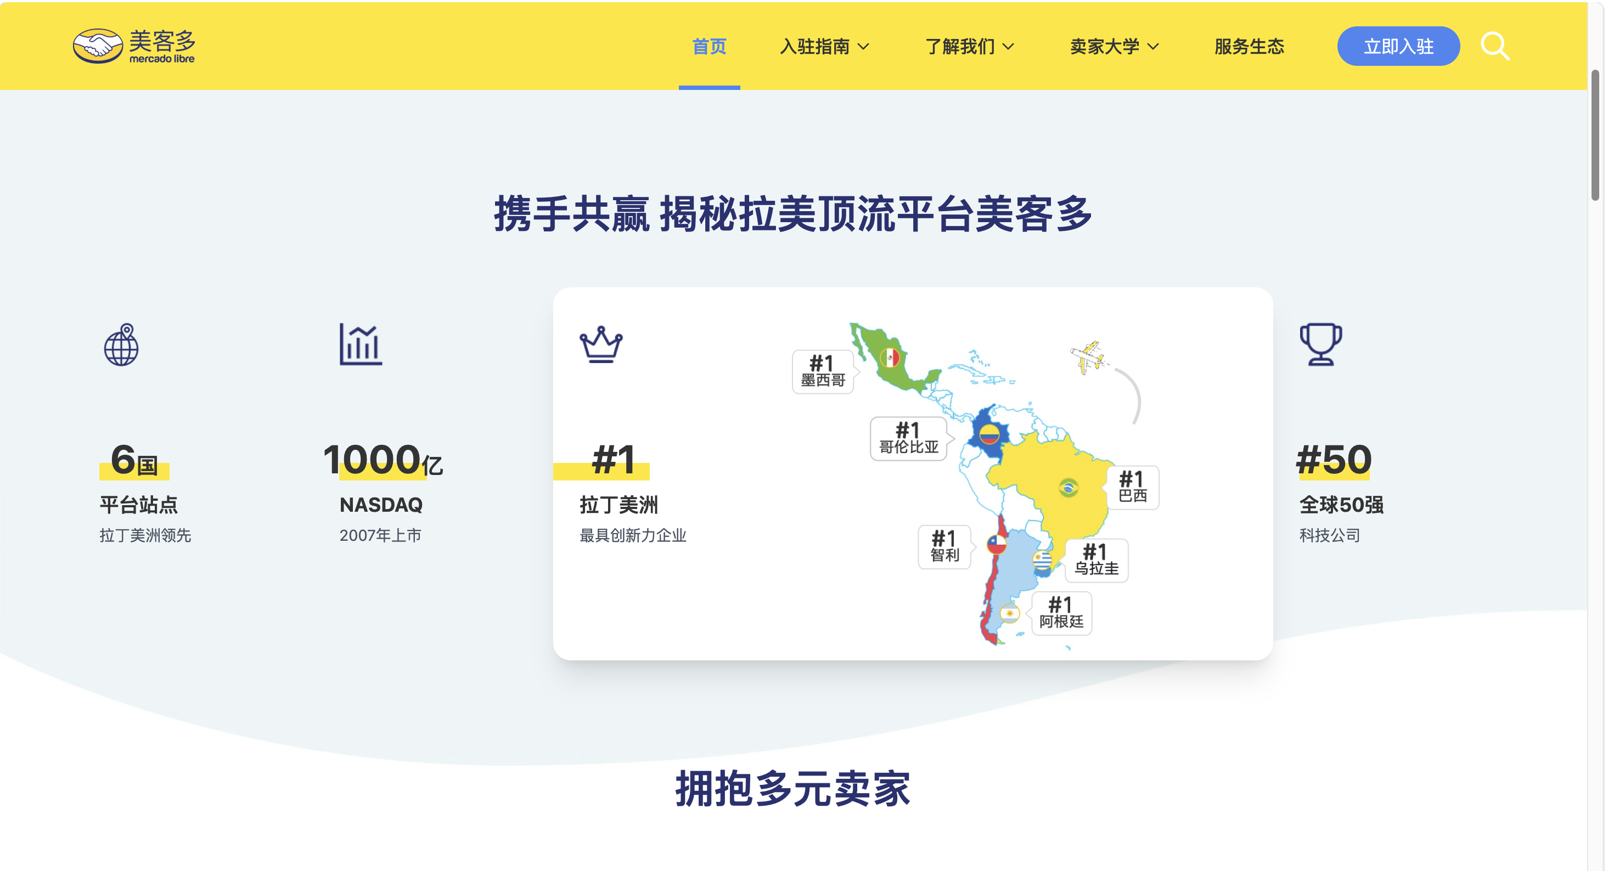Click the 拉丁美洲 label

619,505
